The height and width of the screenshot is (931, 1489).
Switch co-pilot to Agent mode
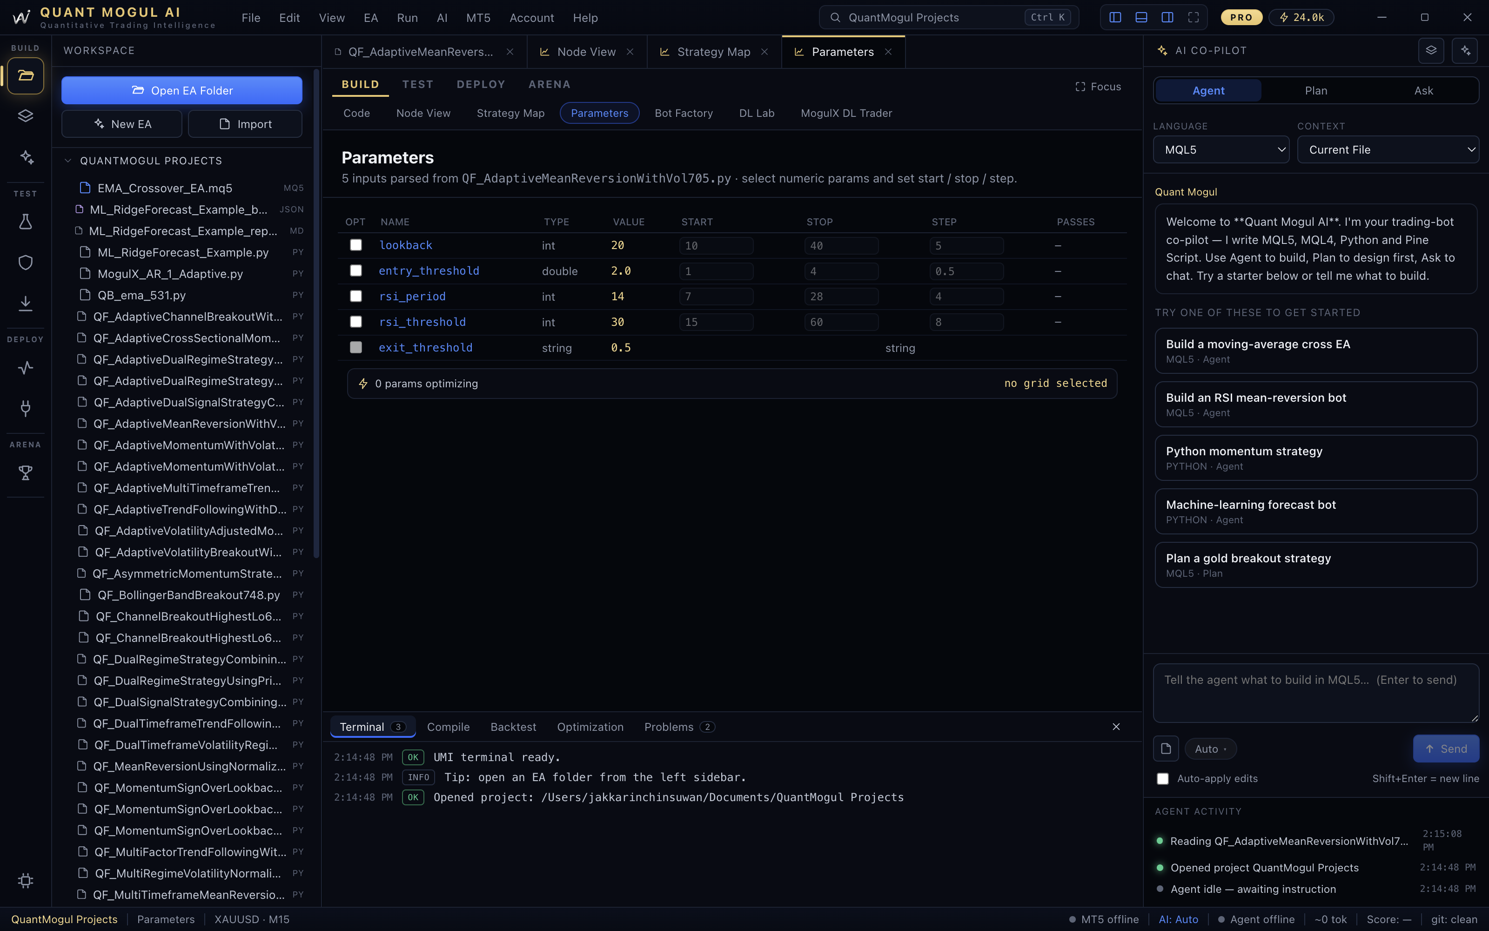coord(1208,90)
